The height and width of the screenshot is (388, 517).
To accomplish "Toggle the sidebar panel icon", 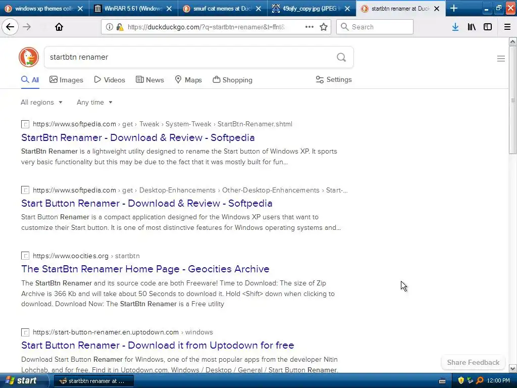I will [x=488, y=27].
